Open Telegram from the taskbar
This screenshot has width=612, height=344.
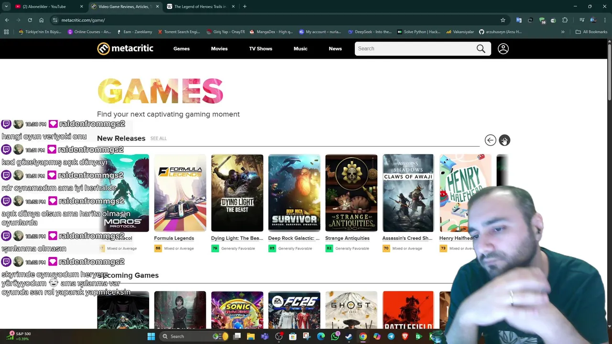click(x=391, y=336)
